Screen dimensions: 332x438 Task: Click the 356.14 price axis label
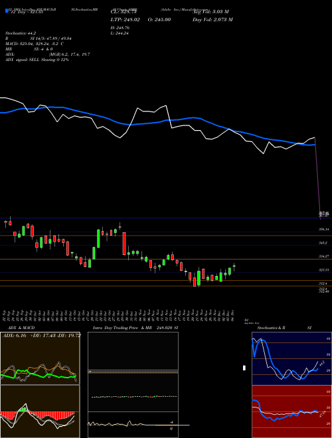point(323,230)
